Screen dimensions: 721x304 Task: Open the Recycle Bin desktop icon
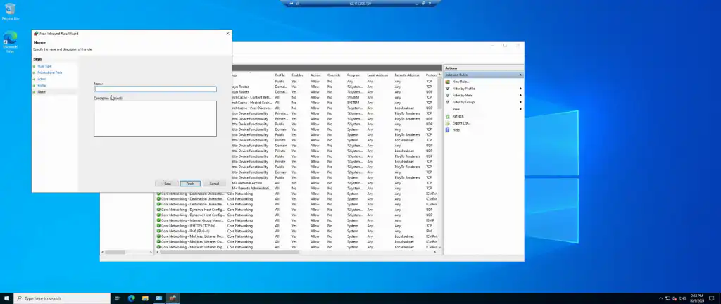tap(10, 11)
